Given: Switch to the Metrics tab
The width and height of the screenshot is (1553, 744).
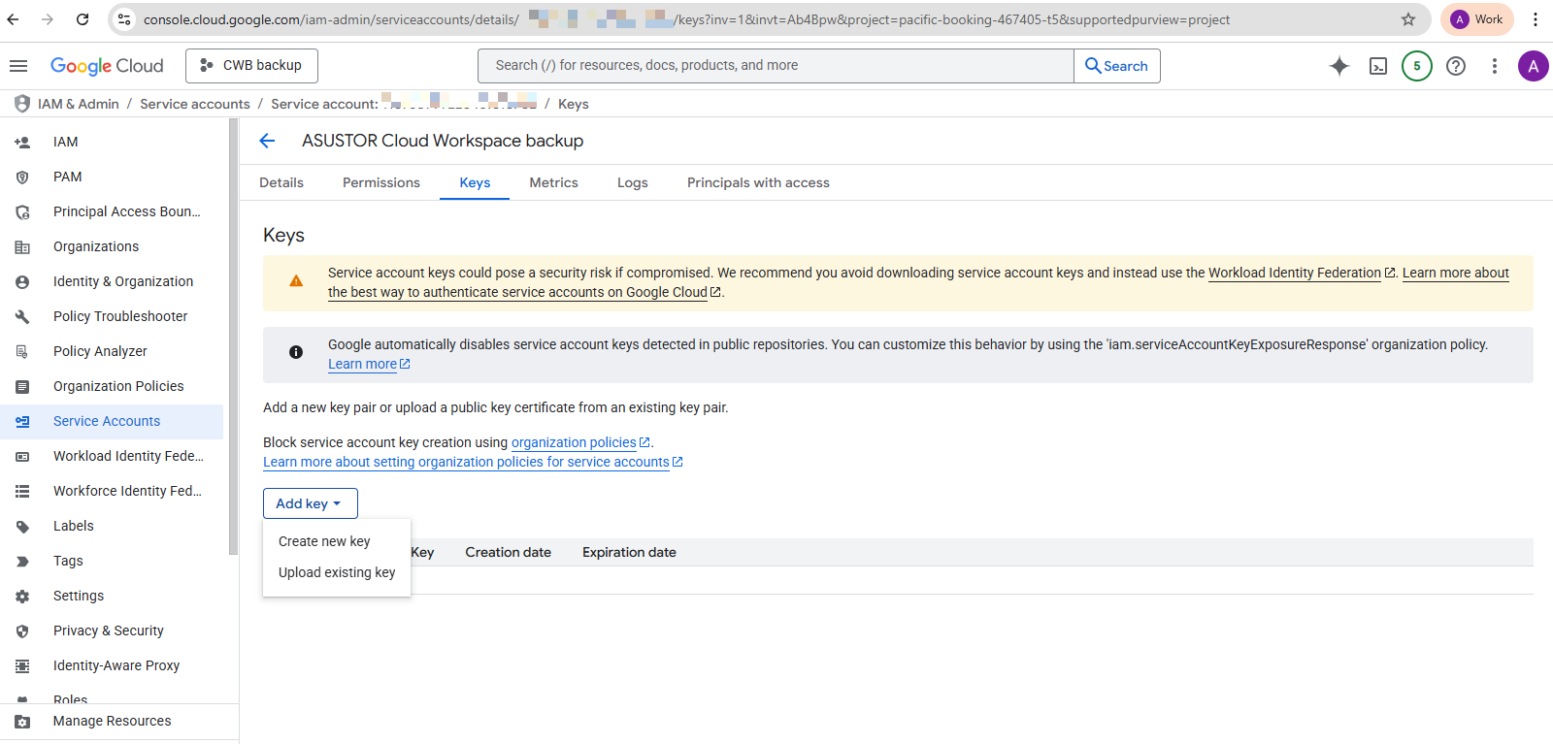Looking at the screenshot, I should click(554, 182).
